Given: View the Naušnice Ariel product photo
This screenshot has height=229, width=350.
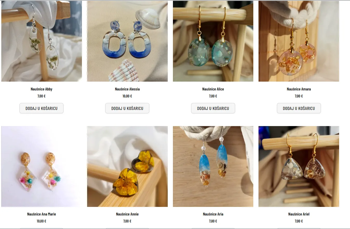Looking at the screenshot, I should [299, 166].
